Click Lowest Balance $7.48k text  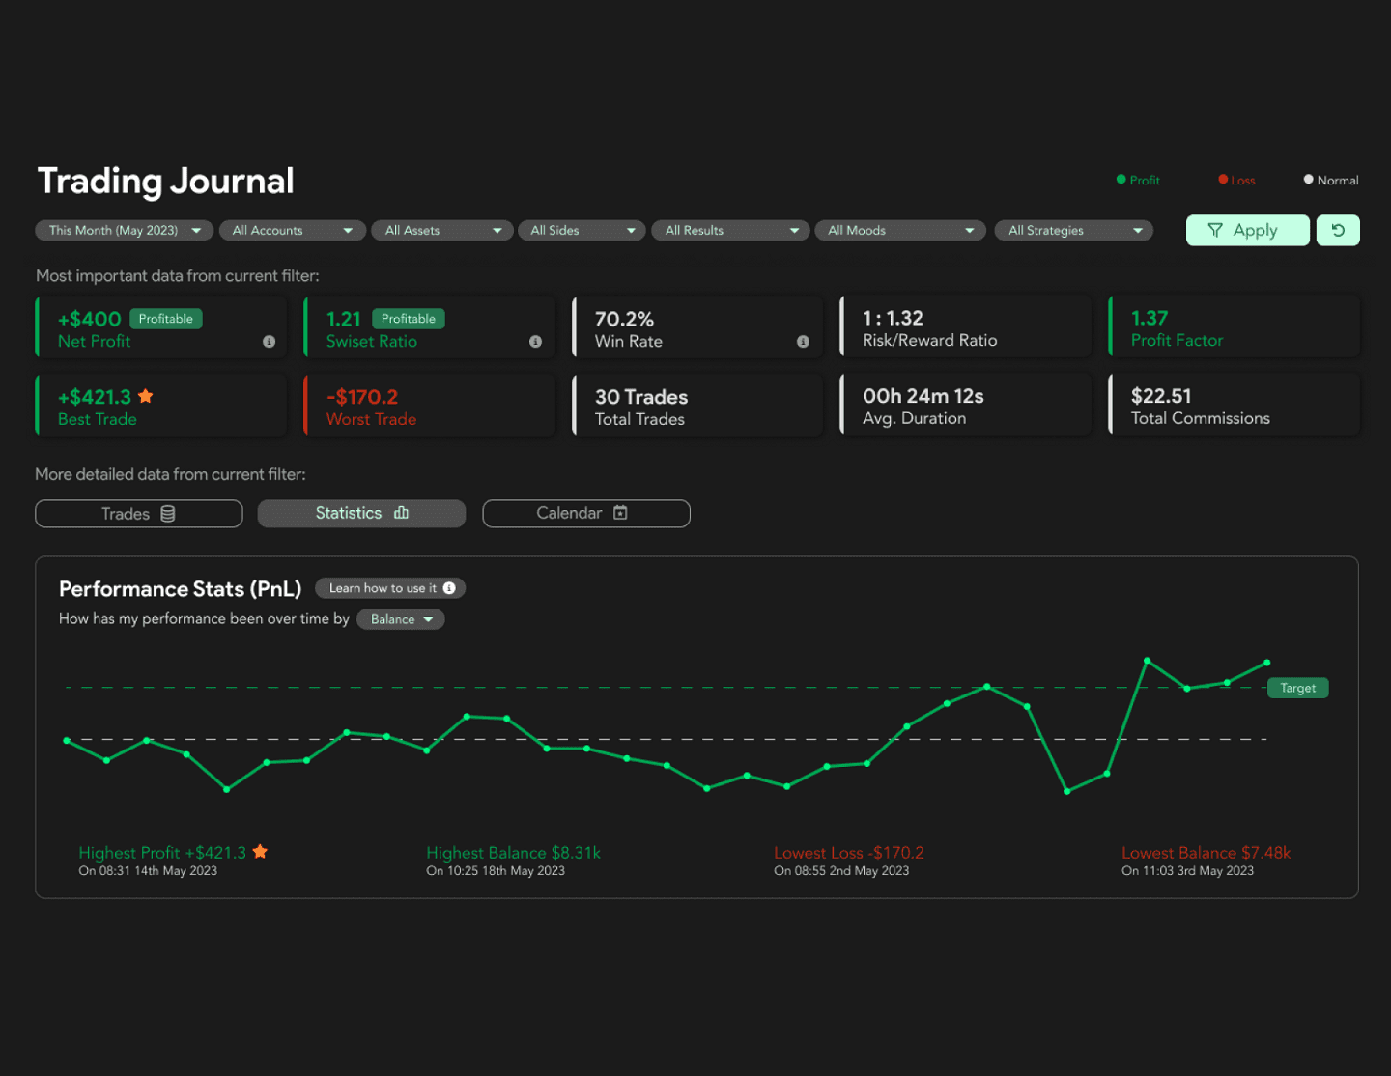coord(1206,853)
